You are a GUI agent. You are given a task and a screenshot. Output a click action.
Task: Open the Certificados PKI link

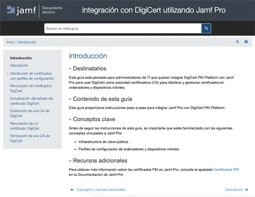point(226,169)
